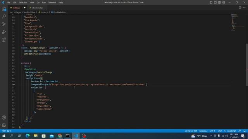Click Ln 50, Col 104 status item

pyautogui.click(x=191, y=131)
